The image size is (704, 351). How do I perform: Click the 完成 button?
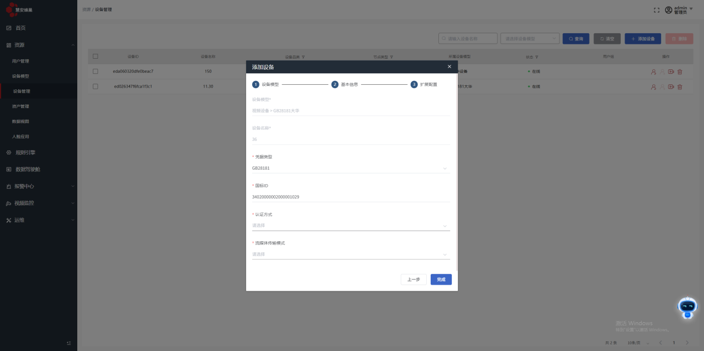(441, 279)
